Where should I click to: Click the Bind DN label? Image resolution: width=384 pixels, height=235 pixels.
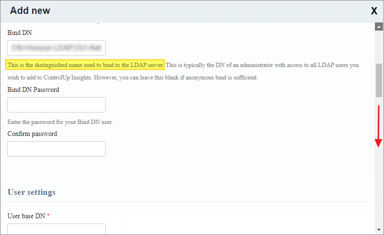click(x=20, y=33)
